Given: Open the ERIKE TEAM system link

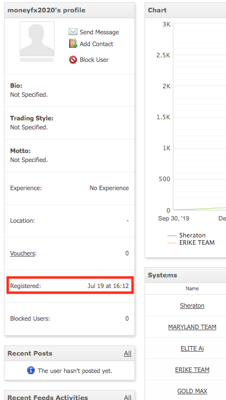Looking at the screenshot, I should (x=192, y=370).
